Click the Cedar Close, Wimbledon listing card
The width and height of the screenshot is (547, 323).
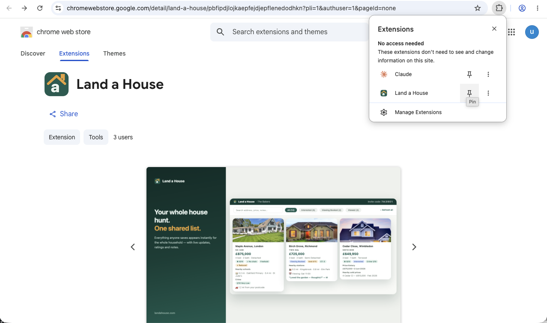[365, 249]
